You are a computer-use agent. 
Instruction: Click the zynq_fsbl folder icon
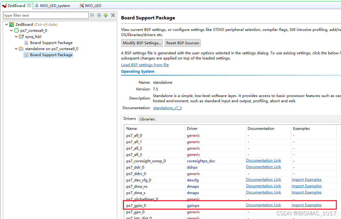21,36
